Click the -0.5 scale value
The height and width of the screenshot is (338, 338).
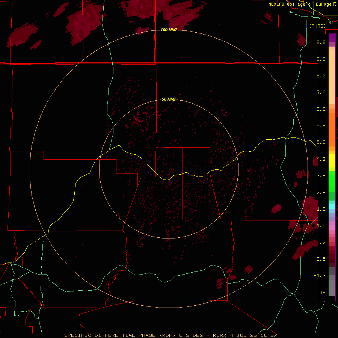pyautogui.click(x=320, y=259)
